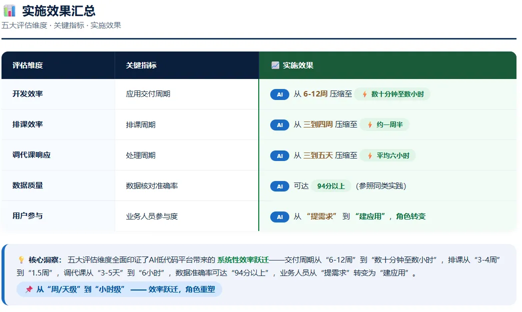The height and width of the screenshot is (312, 522).
Task: Click the 开发效率 row label
Action: (x=28, y=94)
